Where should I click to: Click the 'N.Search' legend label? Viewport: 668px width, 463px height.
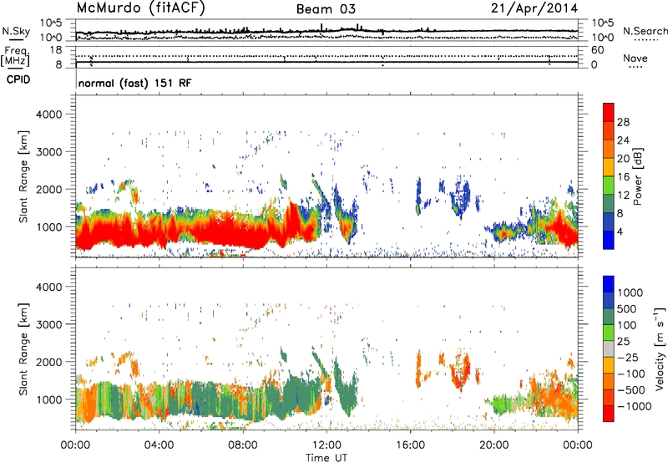click(x=645, y=31)
